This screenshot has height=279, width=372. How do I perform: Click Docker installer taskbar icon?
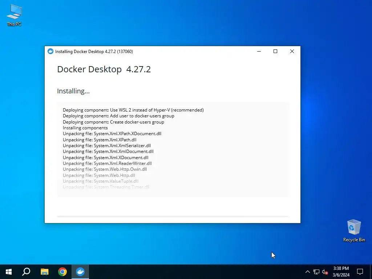click(x=80, y=272)
